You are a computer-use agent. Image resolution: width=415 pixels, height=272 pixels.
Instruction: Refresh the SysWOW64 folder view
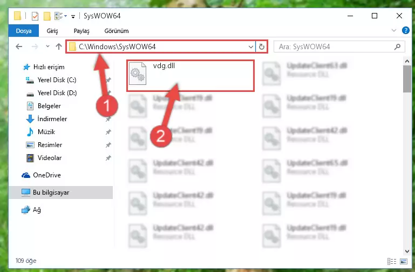(x=262, y=47)
